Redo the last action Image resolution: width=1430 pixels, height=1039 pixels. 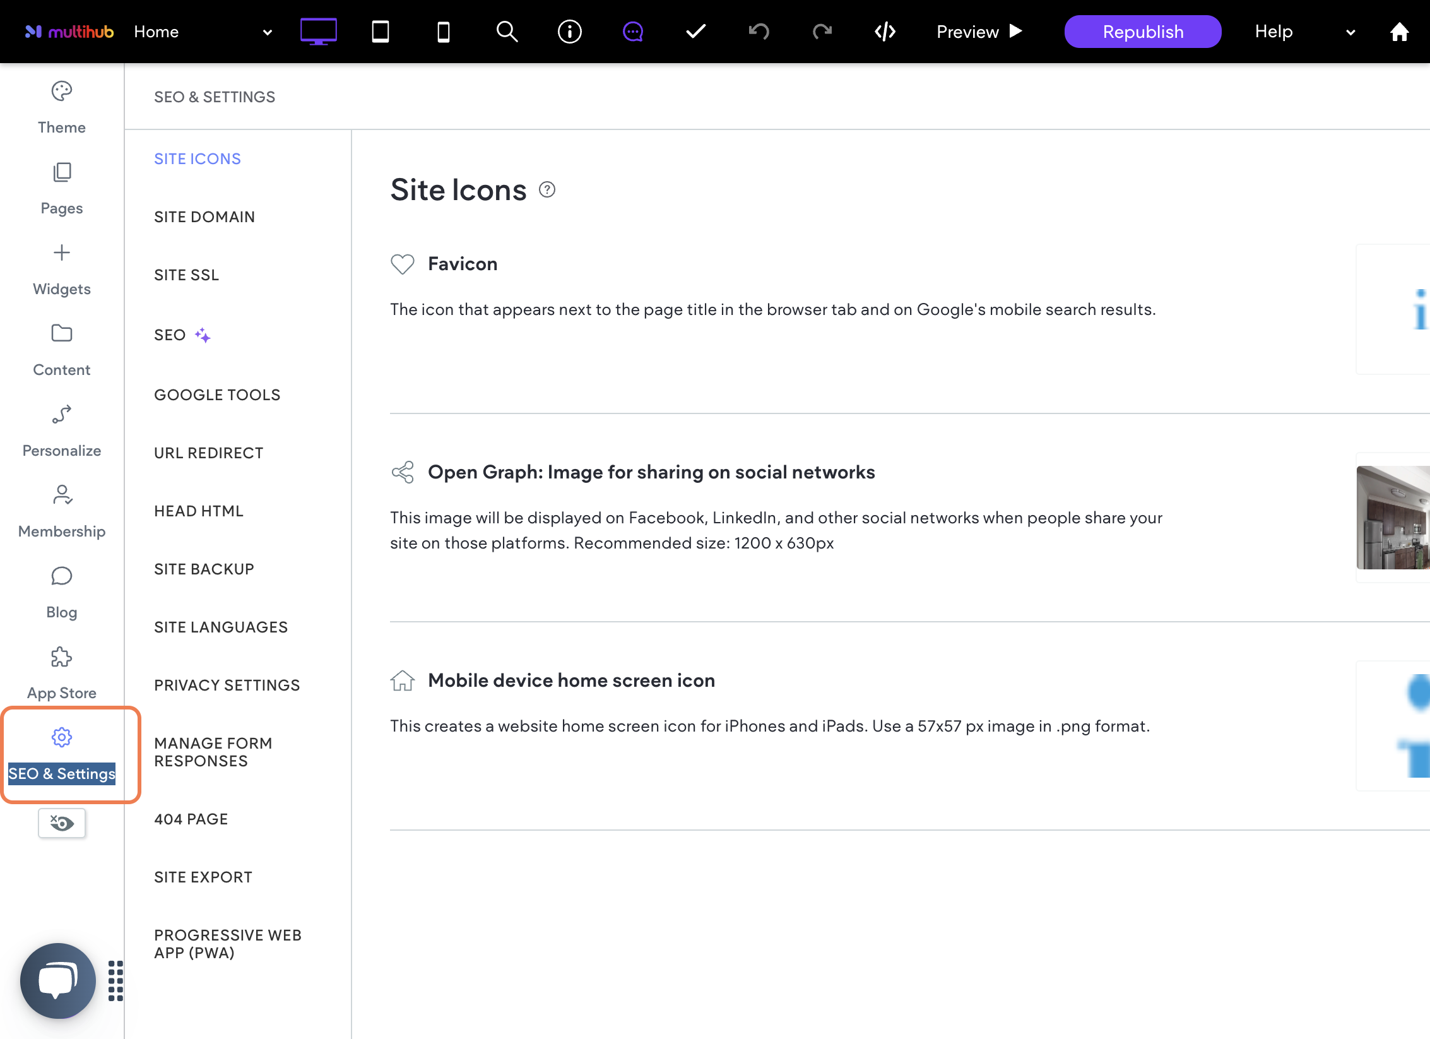point(822,32)
